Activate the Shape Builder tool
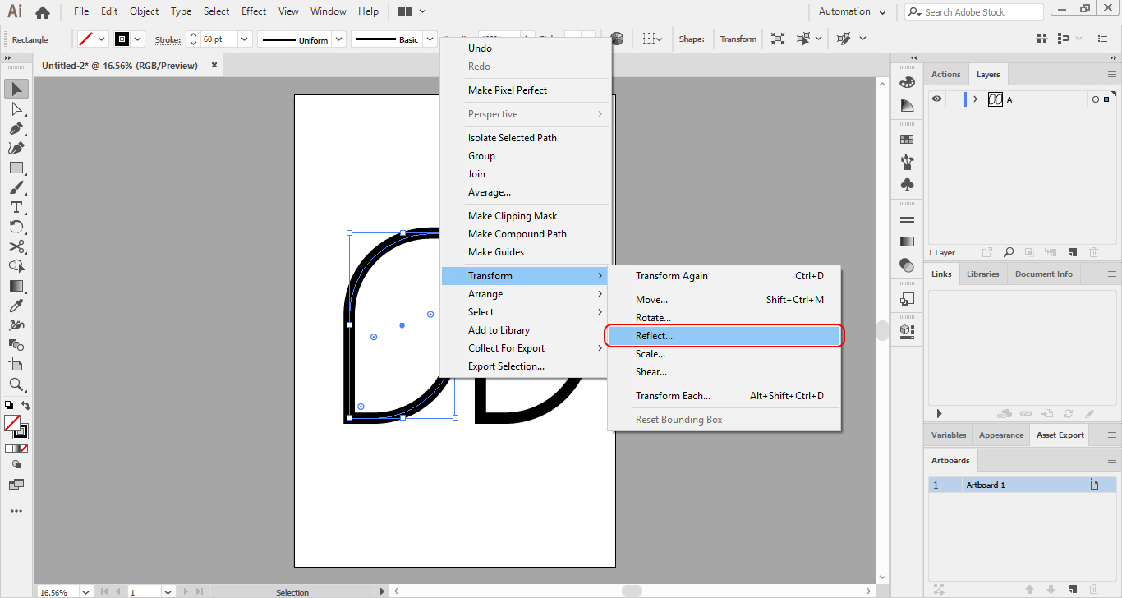The width and height of the screenshot is (1122, 598). 16,266
